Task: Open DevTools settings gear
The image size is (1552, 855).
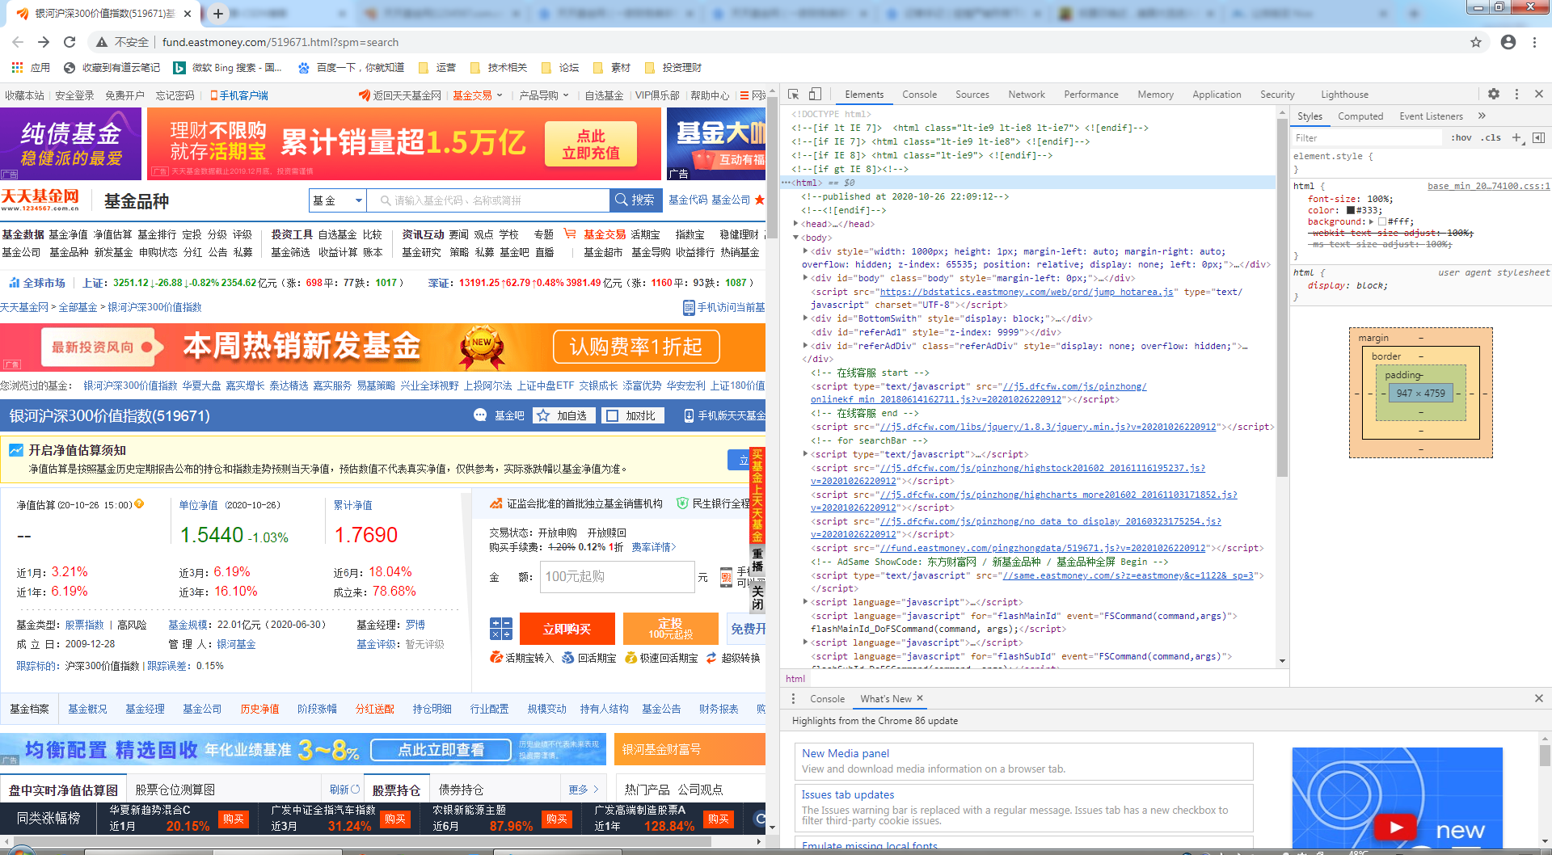Action: (1494, 94)
